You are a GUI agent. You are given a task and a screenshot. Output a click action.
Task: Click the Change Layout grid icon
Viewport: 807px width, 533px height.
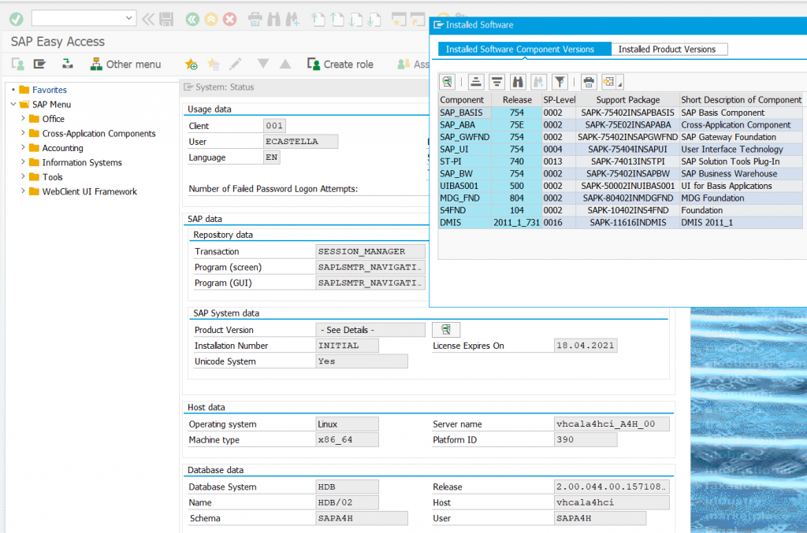[x=609, y=82]
